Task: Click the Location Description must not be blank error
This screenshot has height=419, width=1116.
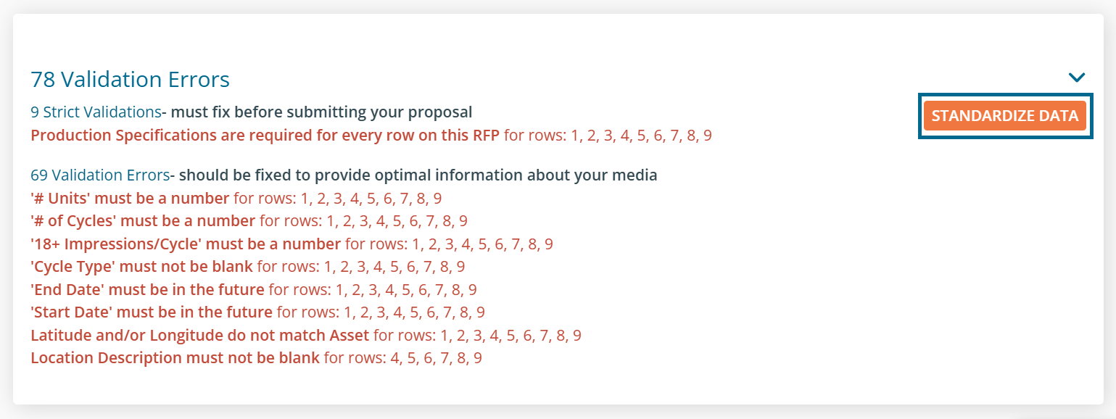Action: click(175, 358)
